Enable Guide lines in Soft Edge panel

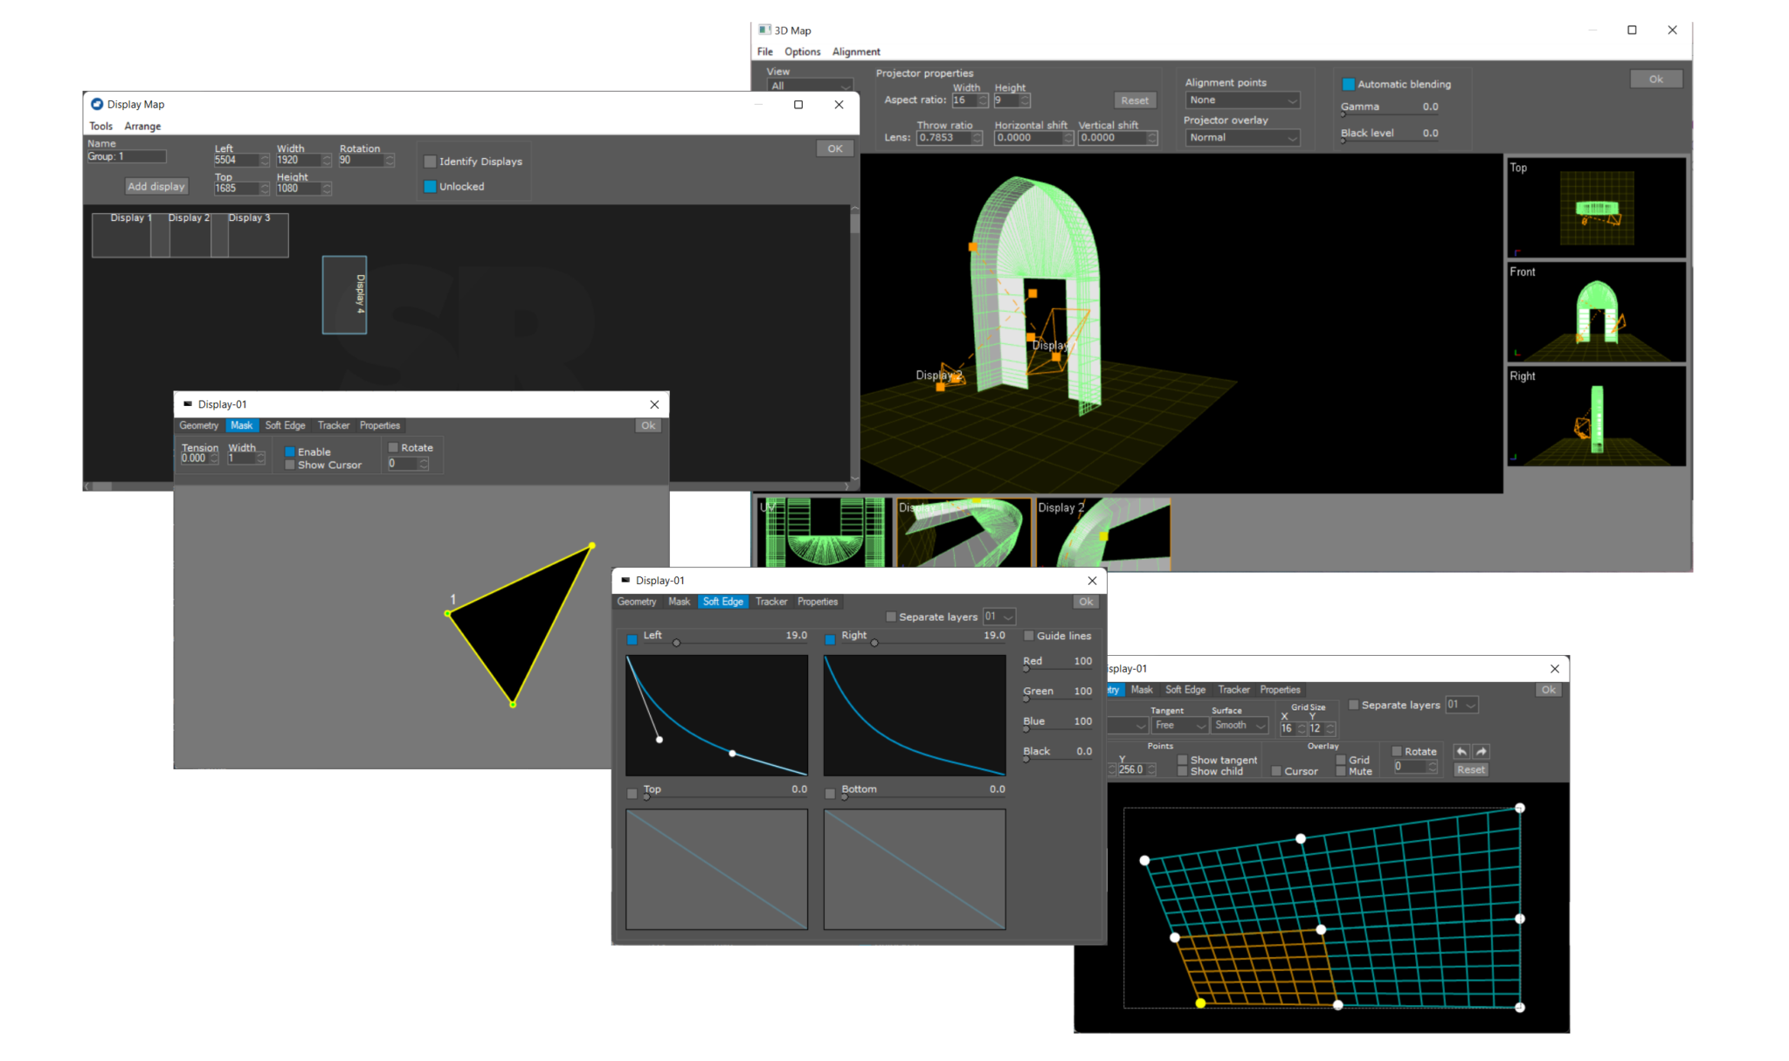[x=1029, y=636]
